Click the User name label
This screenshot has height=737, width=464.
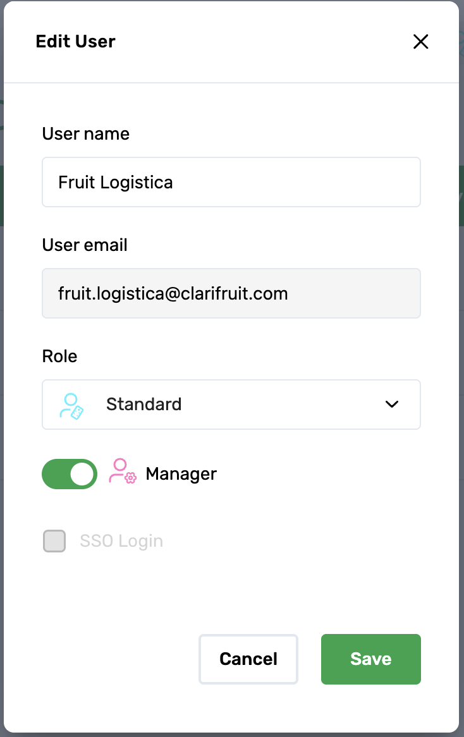(85, 134)
